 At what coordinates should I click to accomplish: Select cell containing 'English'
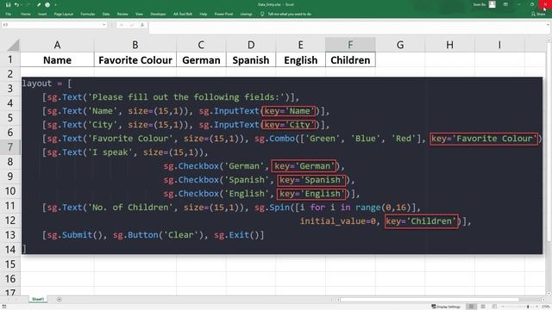(x=301, y=59)
